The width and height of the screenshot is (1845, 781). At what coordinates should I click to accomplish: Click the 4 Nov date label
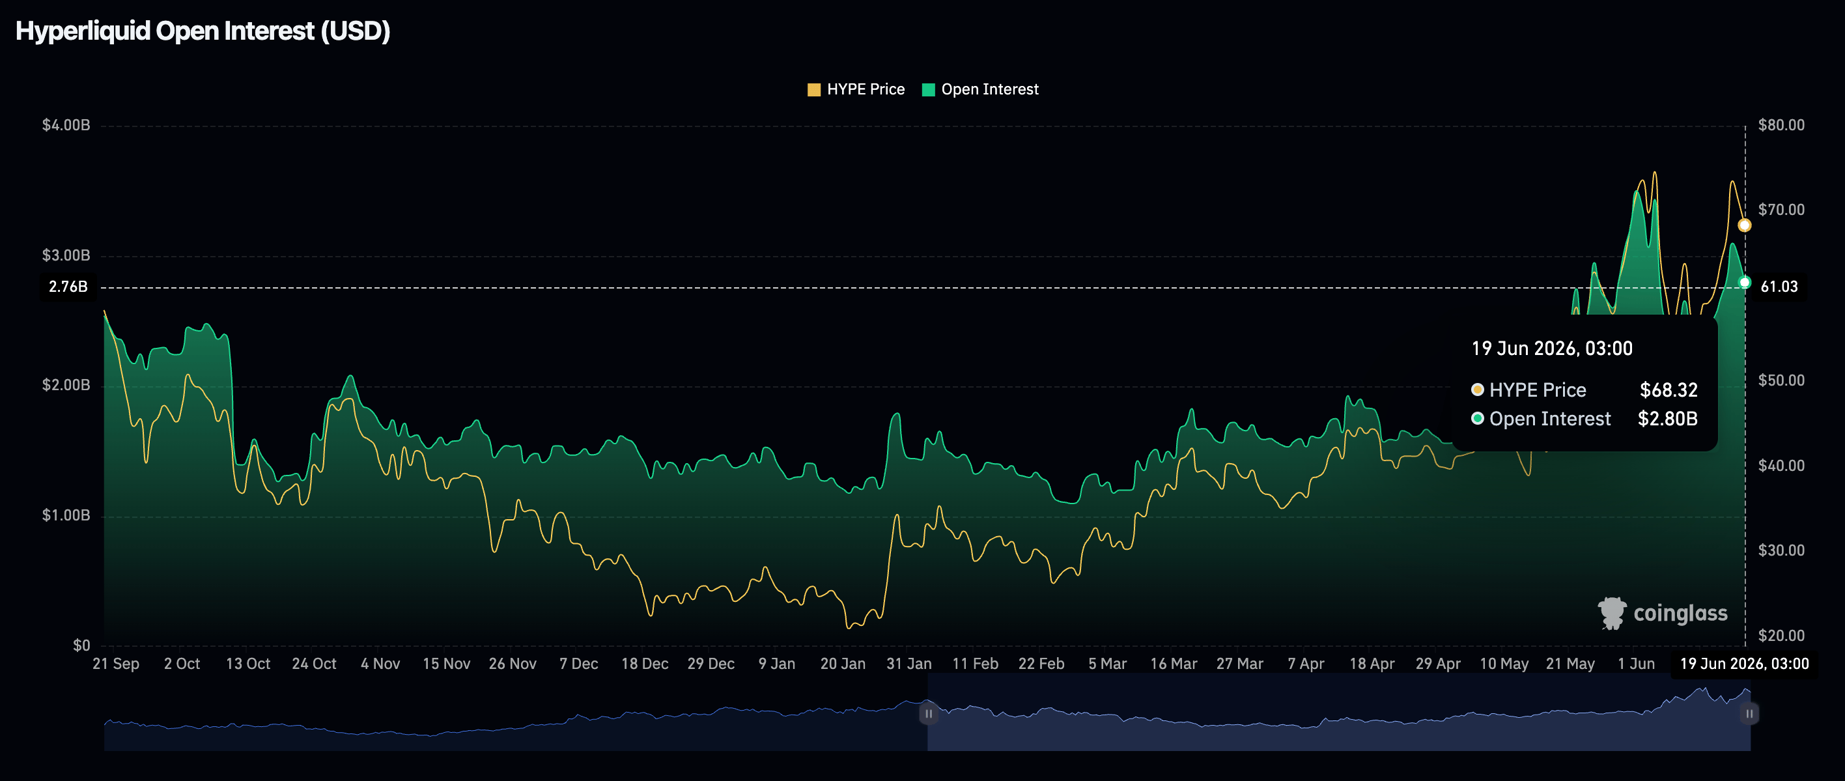tap(380, 664)
